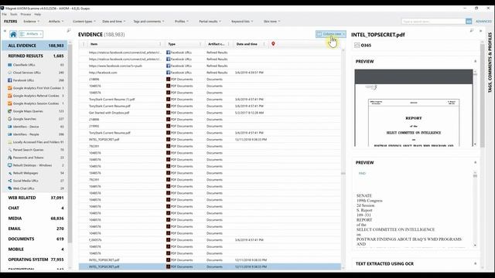Open the Profiles filter dropdown

click(182, 22)
